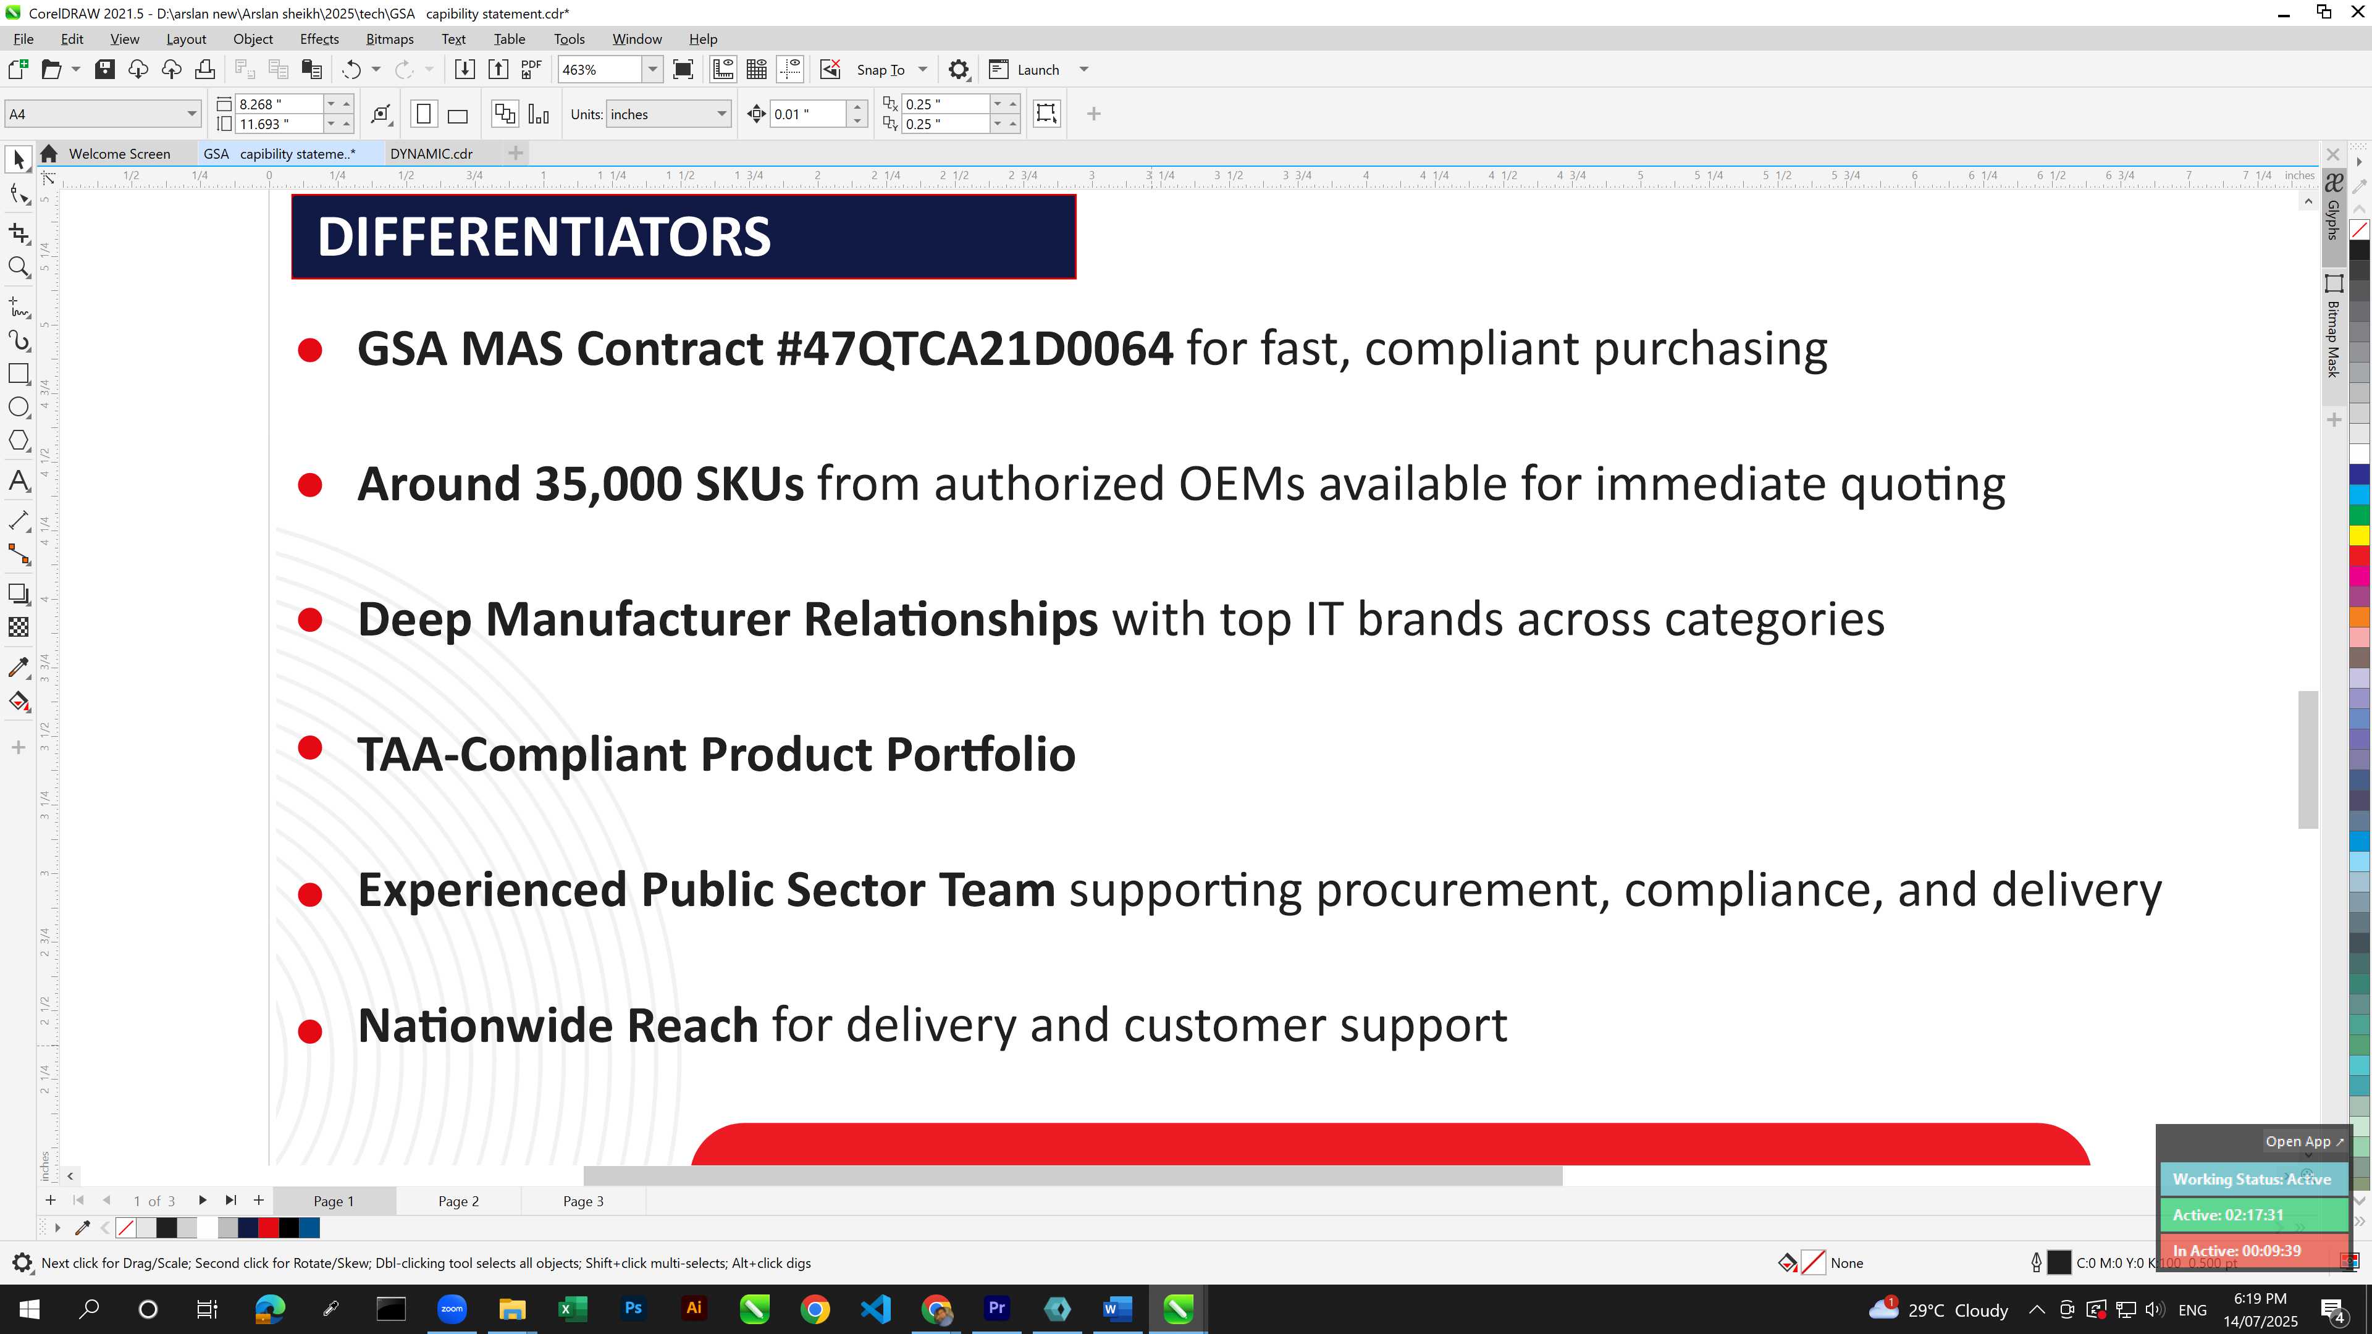2372x1334 pixels.
Task: Pick the red swatch in document palette
Action: tap(268, 1227)
